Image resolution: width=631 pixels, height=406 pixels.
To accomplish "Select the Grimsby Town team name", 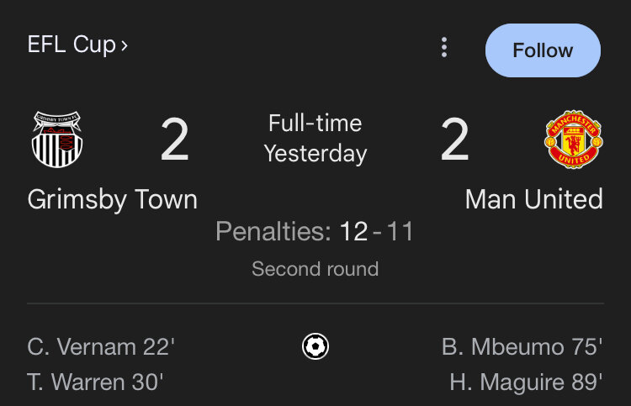I will tap(112, 199).
